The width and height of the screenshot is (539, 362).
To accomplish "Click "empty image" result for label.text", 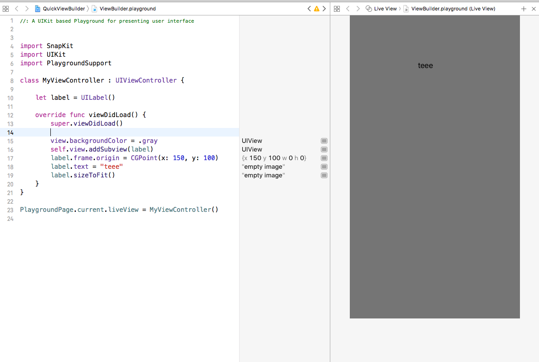I will coord(263,167).
